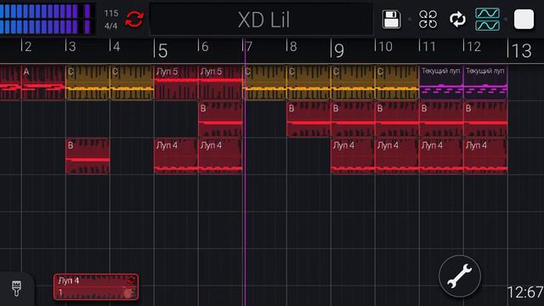This screenshot has width=544, height=306.
Task: Select Луп 4 clip at bar 11
Action: click(441, 156)
